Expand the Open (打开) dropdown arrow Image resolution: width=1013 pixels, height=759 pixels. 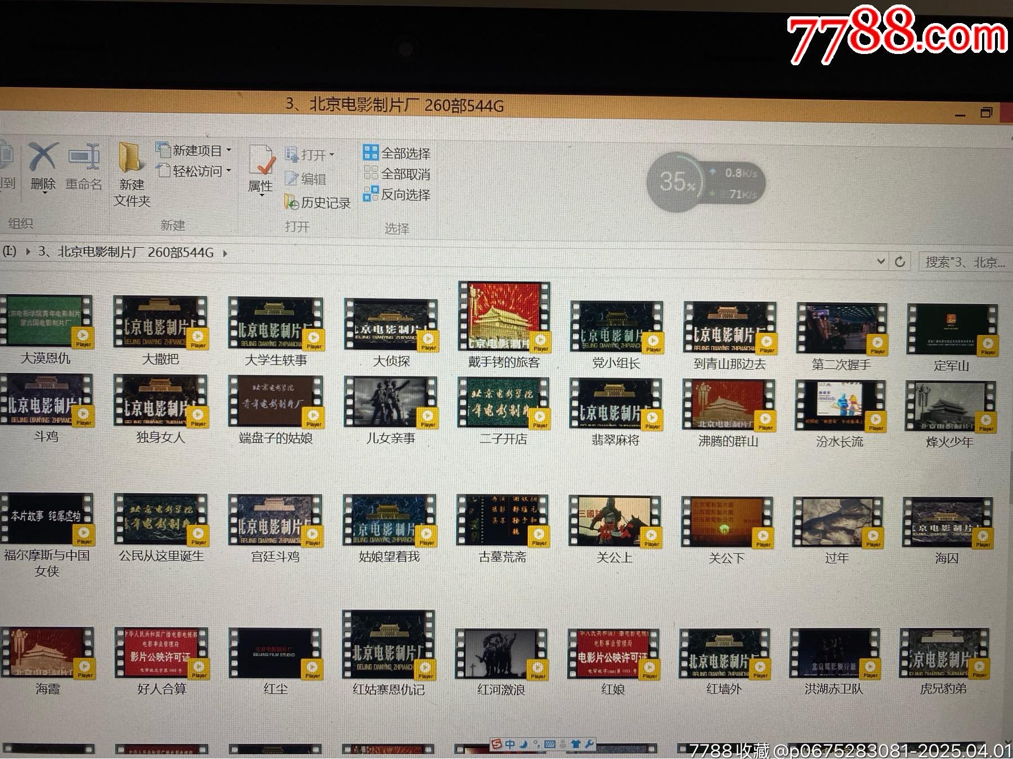coord(332,155)
